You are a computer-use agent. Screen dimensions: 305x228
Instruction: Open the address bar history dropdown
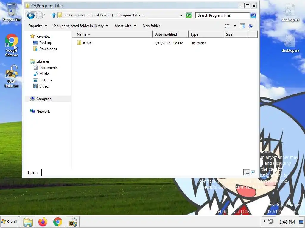(x=181, y=15)
